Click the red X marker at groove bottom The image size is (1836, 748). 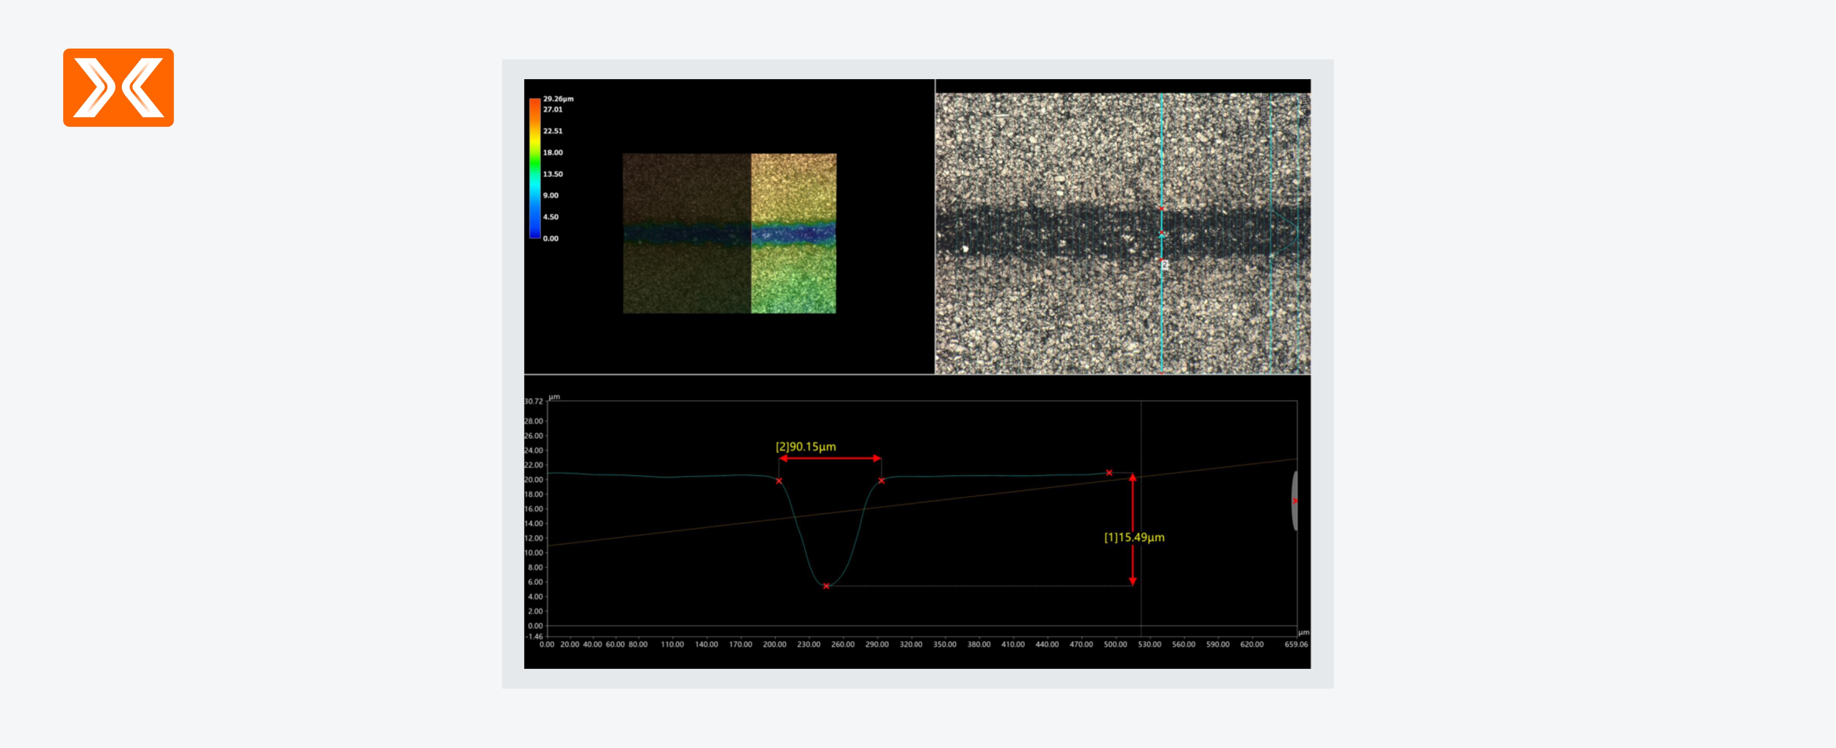pyautogui.click(x=826, y=586)
